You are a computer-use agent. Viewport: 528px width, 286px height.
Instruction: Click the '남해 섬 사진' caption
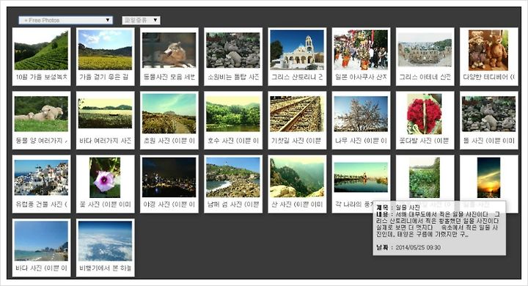point(233,205)
